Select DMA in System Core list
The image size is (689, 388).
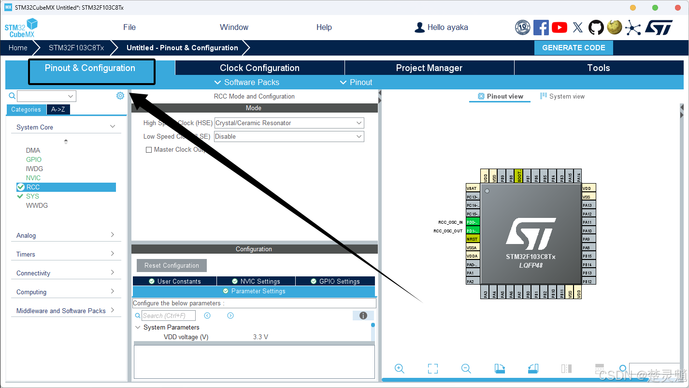33,150
